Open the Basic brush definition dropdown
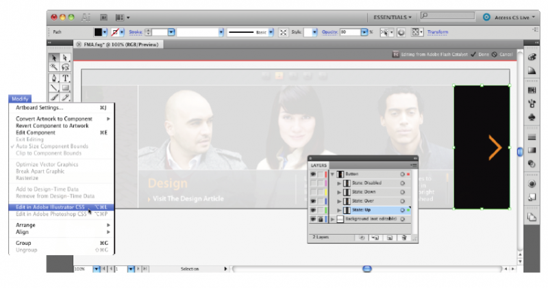Viewport: 548px width, 288px height. (271, 32)
